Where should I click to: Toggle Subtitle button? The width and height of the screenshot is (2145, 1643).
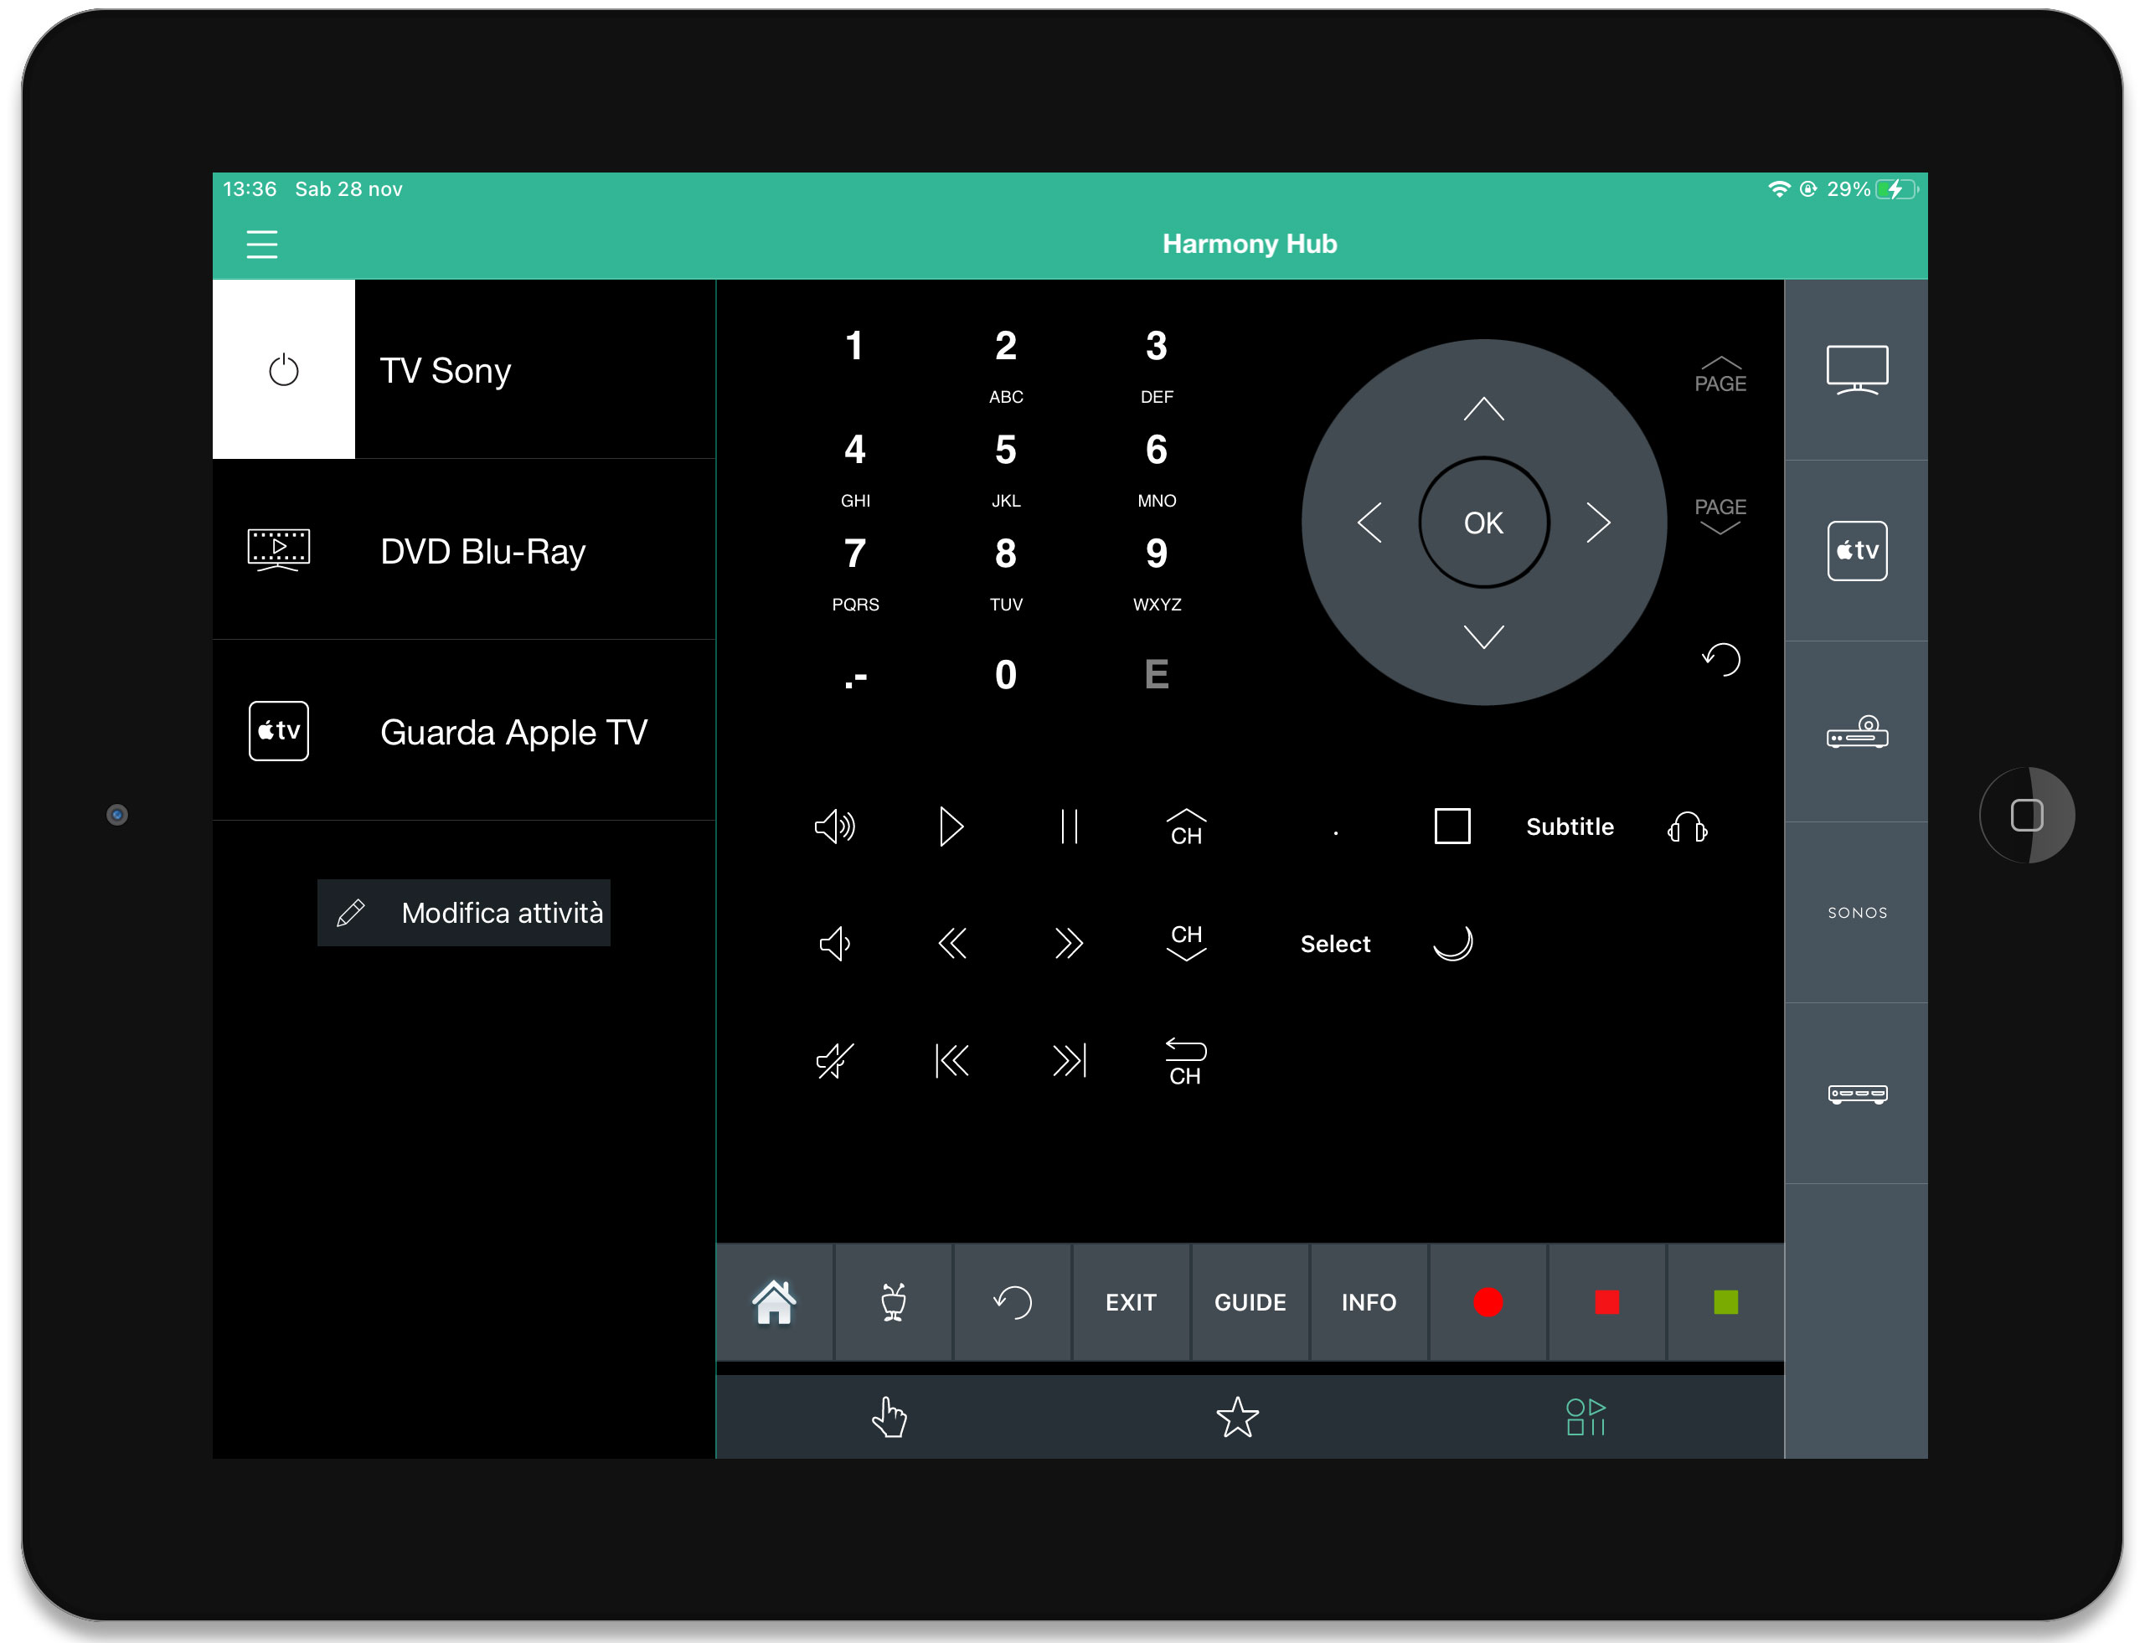coord(1569,827)
